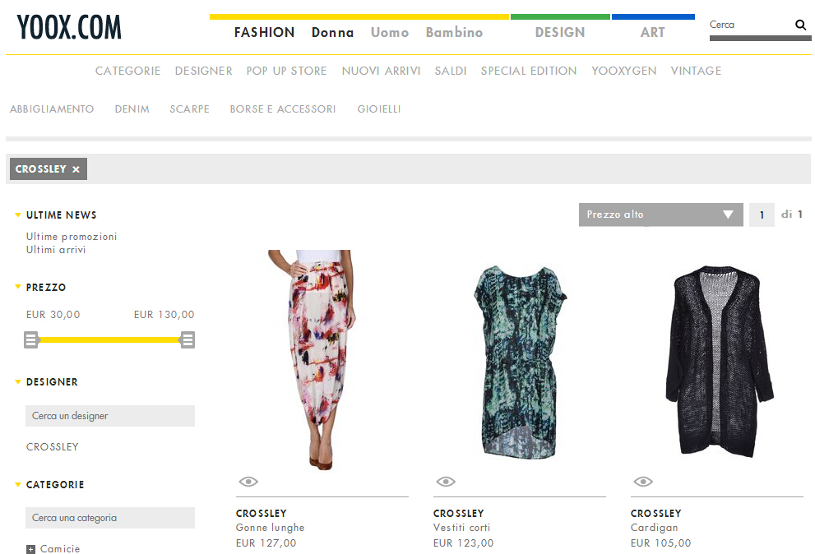
Task: Remove the CROSSLEY filter tag
Action: point(76,169)
